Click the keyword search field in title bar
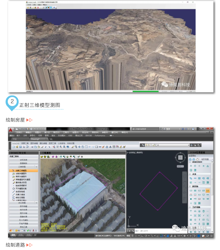The image size is (220, 250). (145, 129)
